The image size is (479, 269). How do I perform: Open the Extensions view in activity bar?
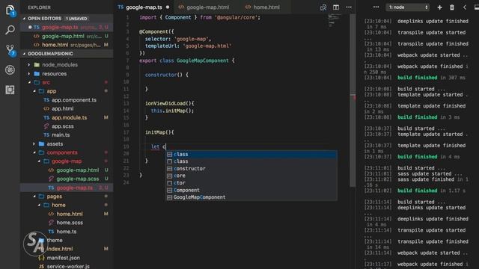pos(10,90)
